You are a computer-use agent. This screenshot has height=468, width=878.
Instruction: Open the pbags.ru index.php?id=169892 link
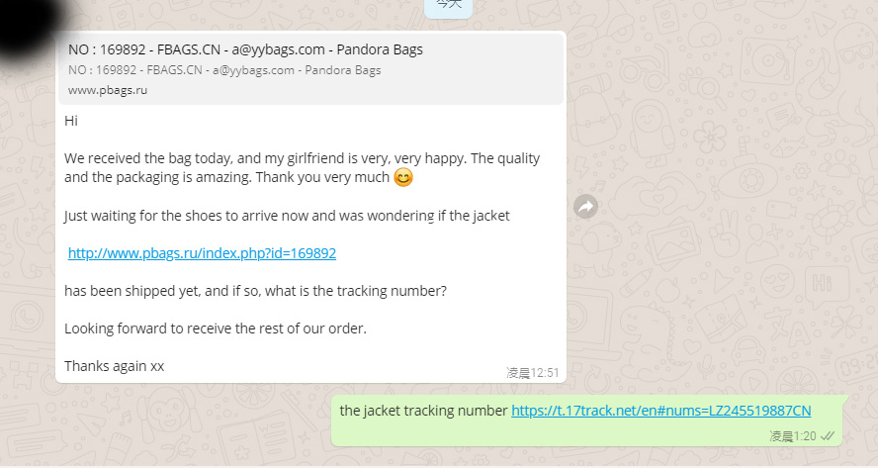[x=202, y=253]
